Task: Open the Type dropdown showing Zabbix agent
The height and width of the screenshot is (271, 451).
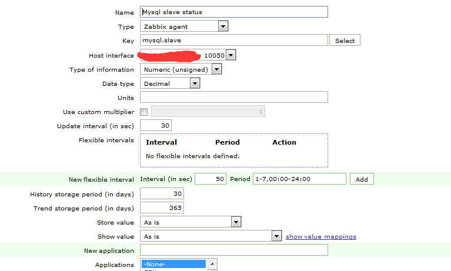Action: (184, 26)
